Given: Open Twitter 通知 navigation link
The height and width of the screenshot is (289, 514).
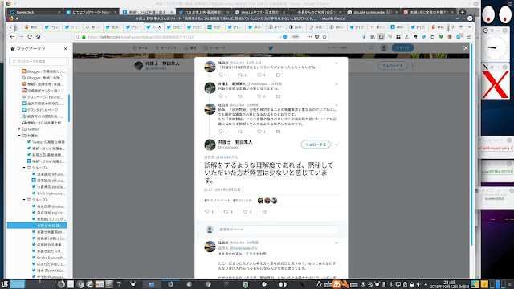Looking at the screenshot, I should (190, 48).
